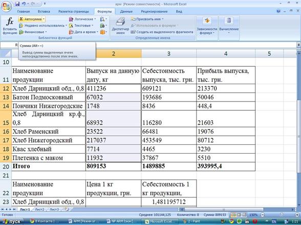301x225 pixels.
Task: Click the Excel help question icon
Action: coord(278,11)
